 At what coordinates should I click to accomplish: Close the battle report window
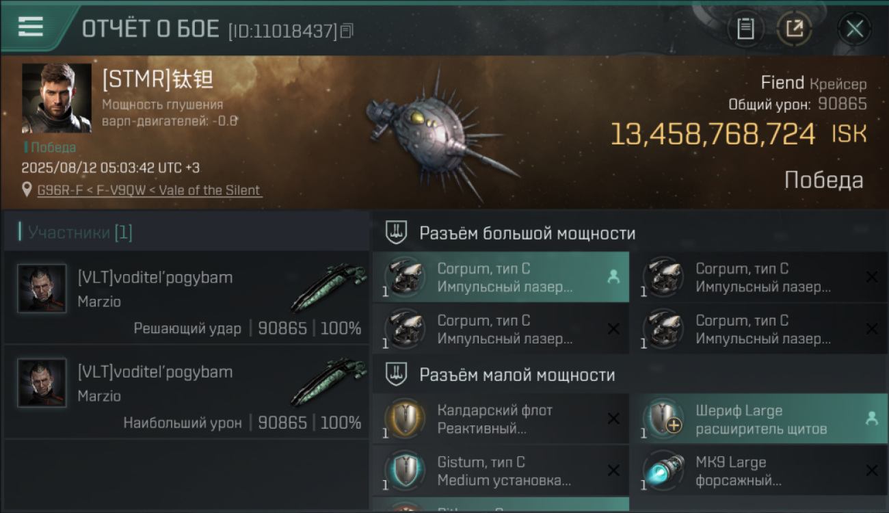(854, 29)
